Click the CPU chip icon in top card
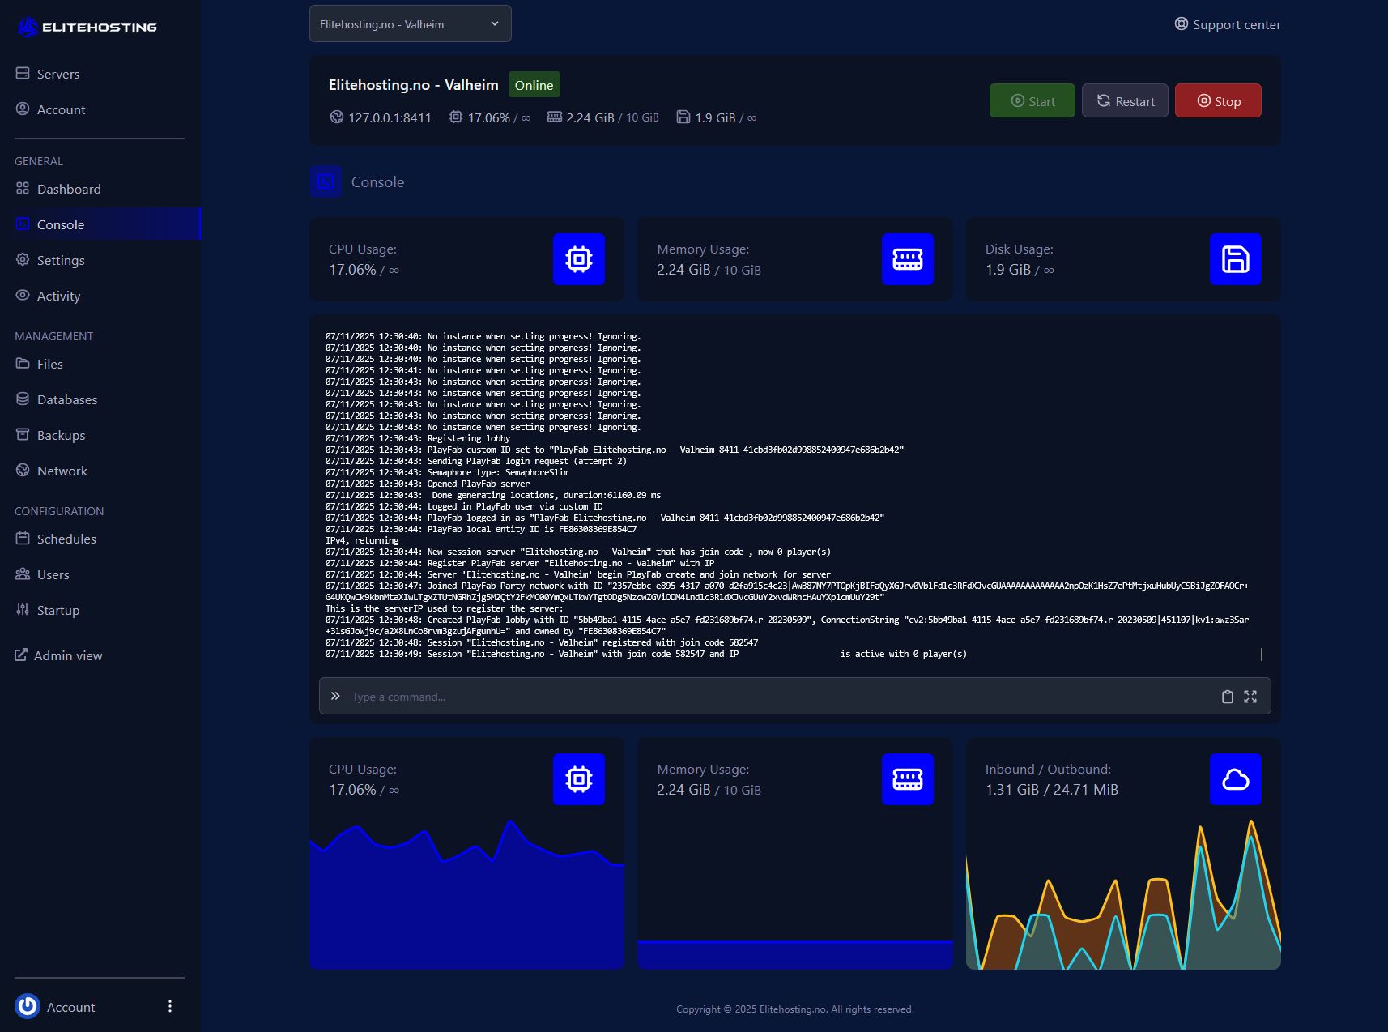This screenshot has width=1388, height=1032. 579,259
